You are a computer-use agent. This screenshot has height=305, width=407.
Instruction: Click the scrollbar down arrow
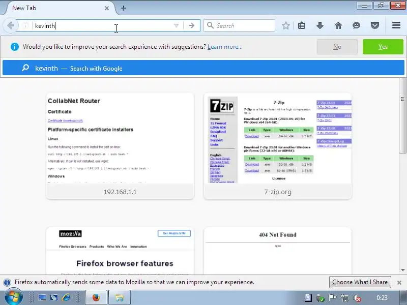(402, 270)
